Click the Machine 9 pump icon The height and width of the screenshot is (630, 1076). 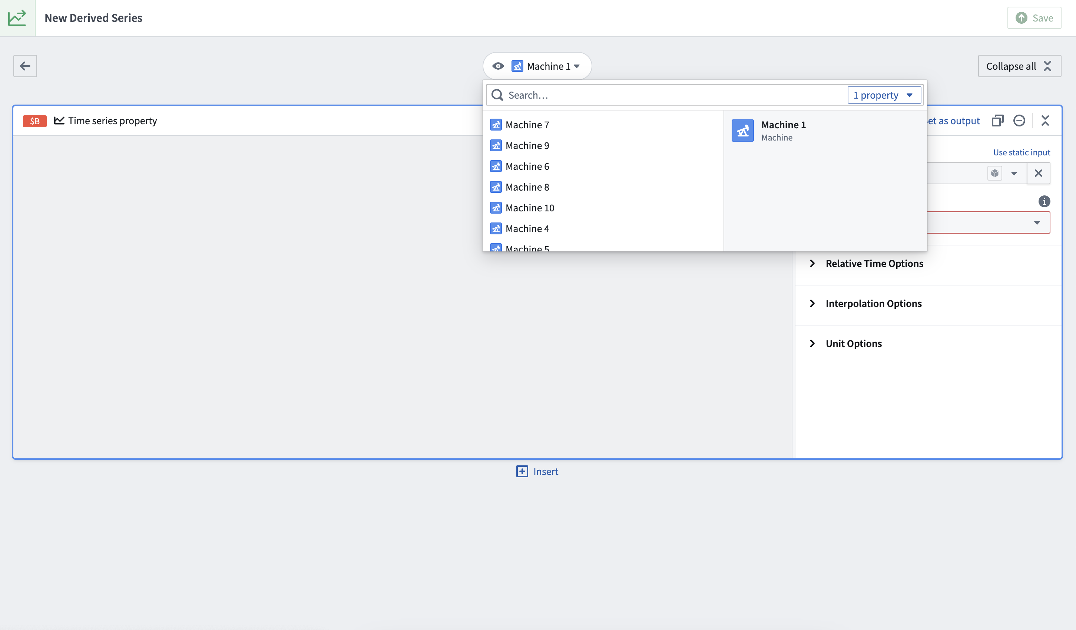click(496, 146)
